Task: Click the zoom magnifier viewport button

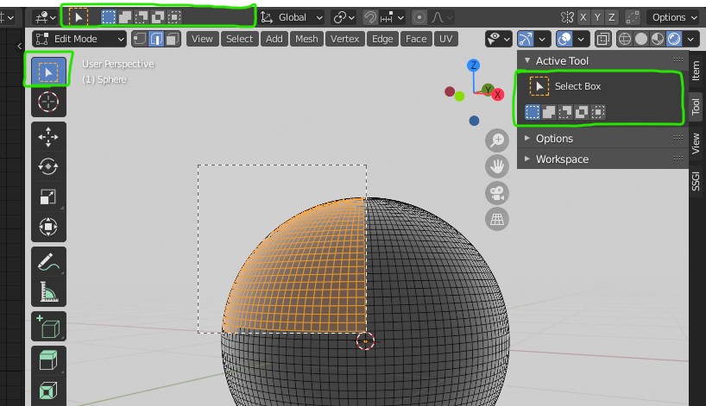Action: (496, 141)
